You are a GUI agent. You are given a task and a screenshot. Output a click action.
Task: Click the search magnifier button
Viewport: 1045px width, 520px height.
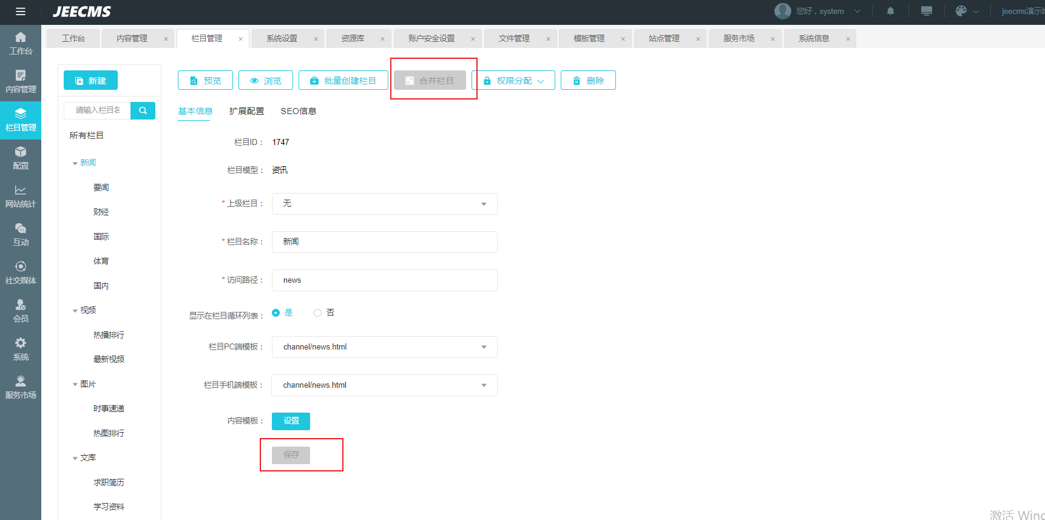143,110
